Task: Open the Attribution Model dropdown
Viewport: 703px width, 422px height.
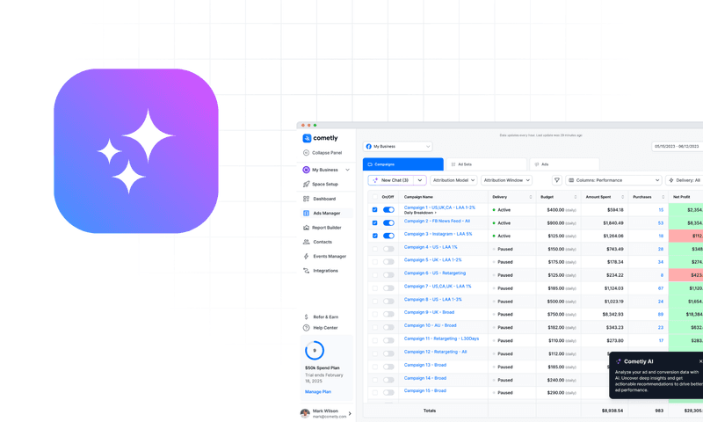Action: point(453,180)
